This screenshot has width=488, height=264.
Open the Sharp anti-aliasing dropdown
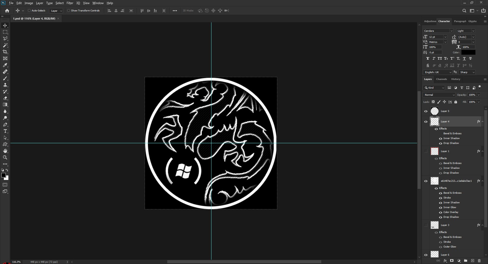[x=467, y=72]
